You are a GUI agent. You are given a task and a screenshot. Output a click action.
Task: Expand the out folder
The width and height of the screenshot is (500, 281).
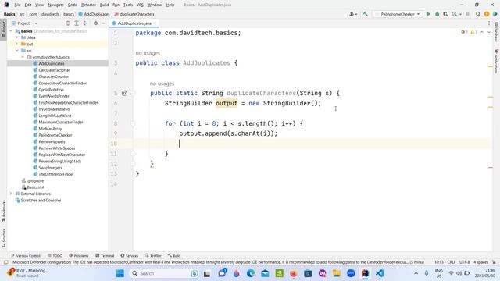coord(17,44)
